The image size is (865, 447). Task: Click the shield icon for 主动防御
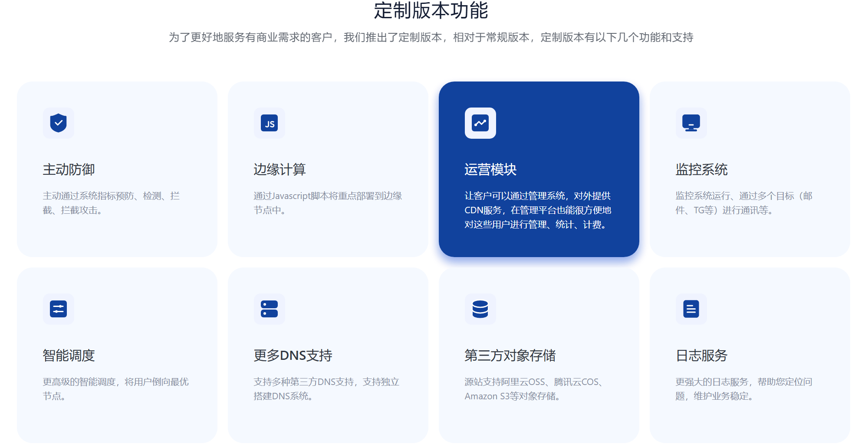[58, 123]
